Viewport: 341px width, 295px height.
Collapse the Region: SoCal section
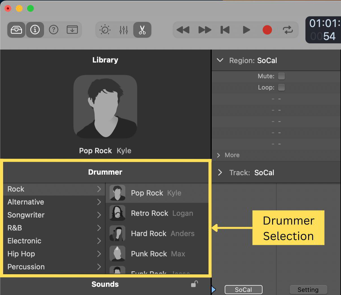point(220,60)
